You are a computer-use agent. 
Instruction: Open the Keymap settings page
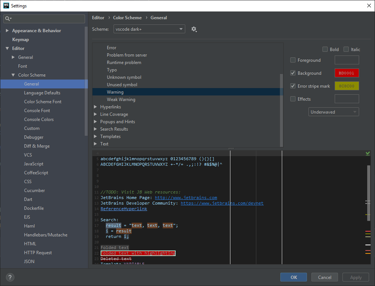20,40
